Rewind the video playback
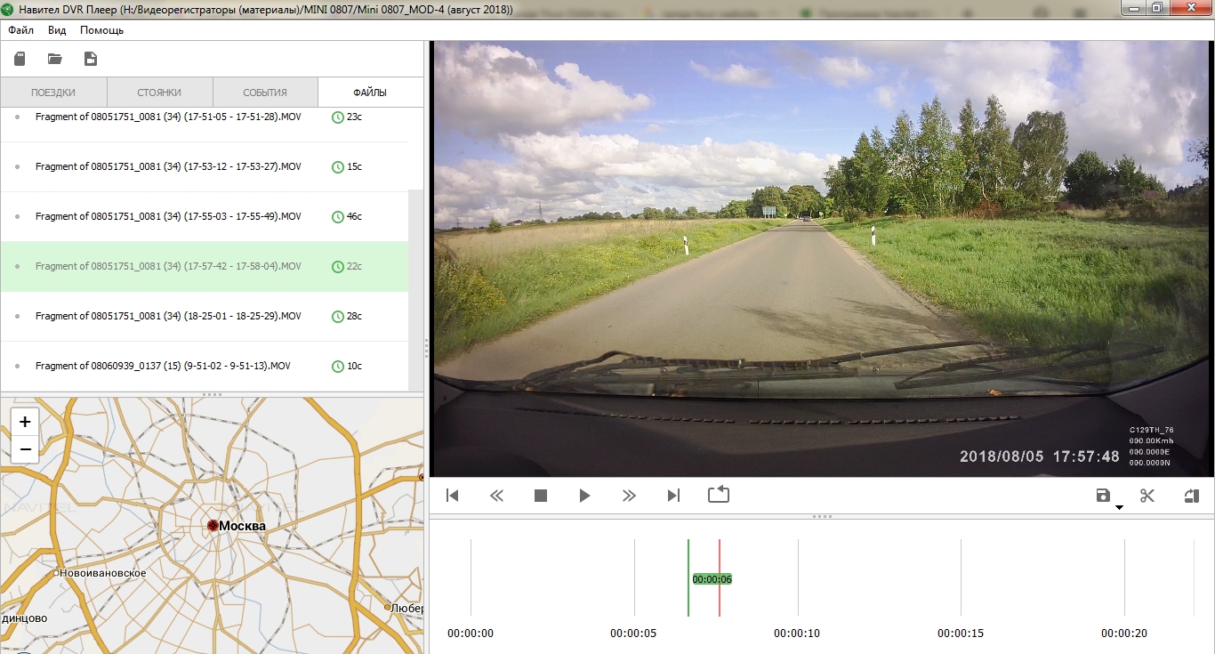1215x654 pixels. (x=496, y=496)
